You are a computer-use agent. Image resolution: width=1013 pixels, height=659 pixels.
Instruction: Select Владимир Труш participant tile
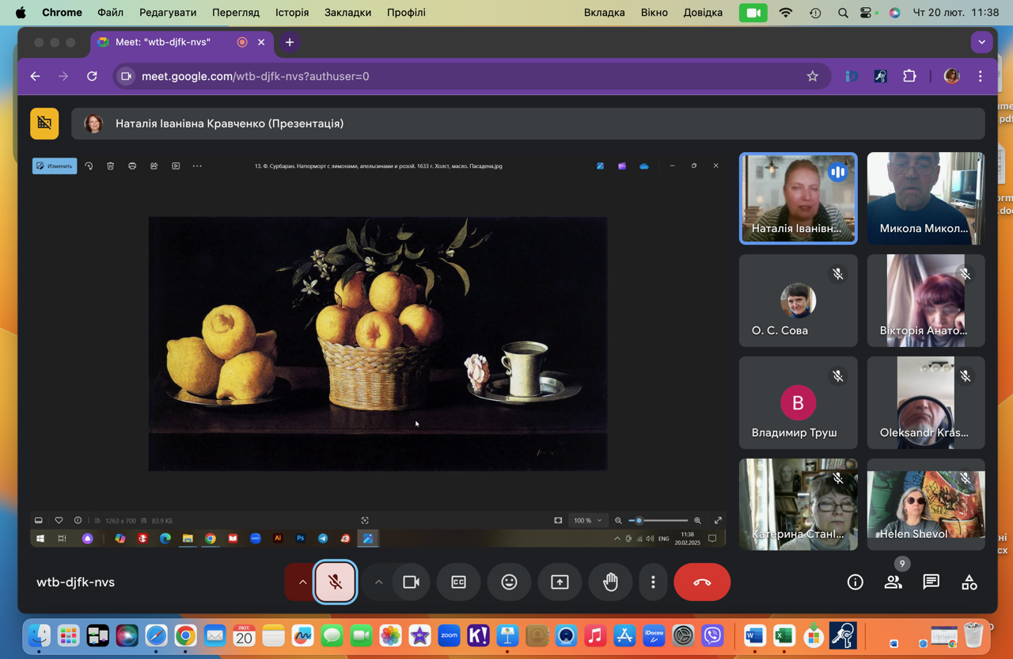(798, 402)
